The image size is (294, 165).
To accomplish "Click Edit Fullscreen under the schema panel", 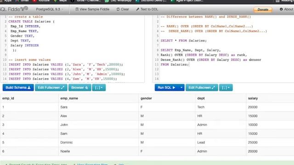I will pos(51,88).
